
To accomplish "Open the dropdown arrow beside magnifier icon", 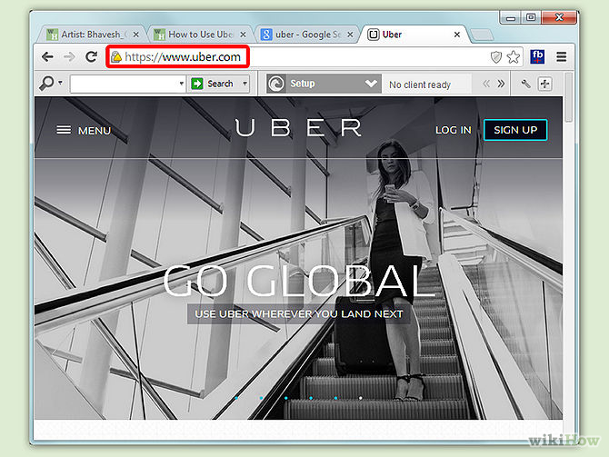I will [60, 83].
